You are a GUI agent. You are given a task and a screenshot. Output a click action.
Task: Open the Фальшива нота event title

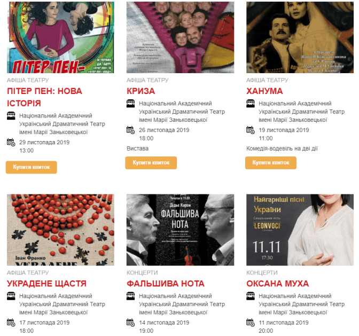click(165, 284)
